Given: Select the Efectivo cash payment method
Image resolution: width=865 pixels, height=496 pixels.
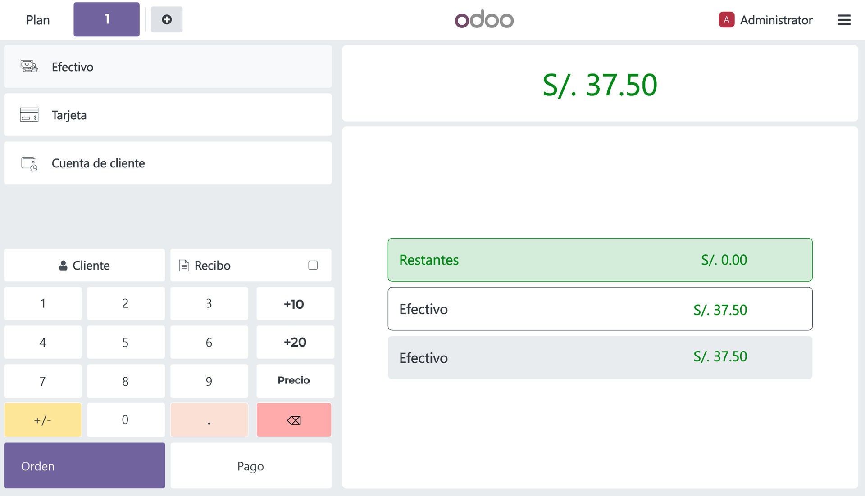Looking at the screenshot, I should pyautogui.click(x=168, y=67).
